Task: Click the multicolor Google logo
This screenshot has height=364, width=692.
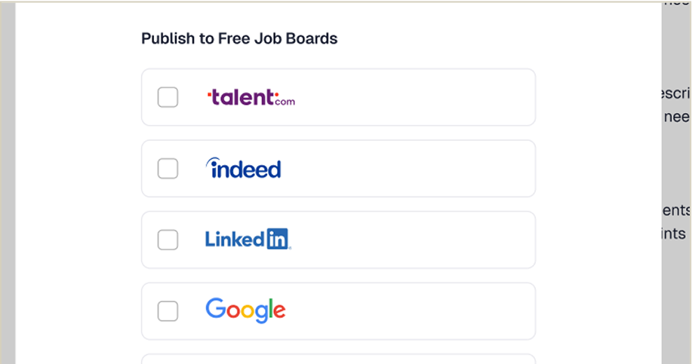Action: click(245, 310)
